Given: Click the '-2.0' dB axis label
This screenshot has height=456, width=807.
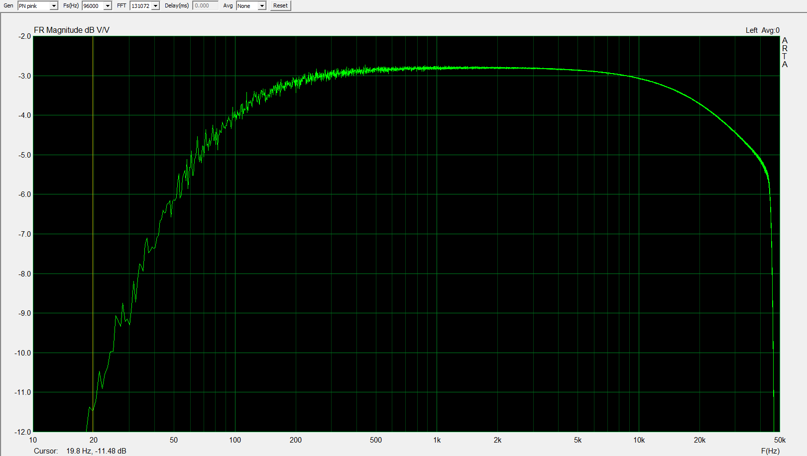Looking at the screenshot, I should pyautogui.click(x=24, y=36).
